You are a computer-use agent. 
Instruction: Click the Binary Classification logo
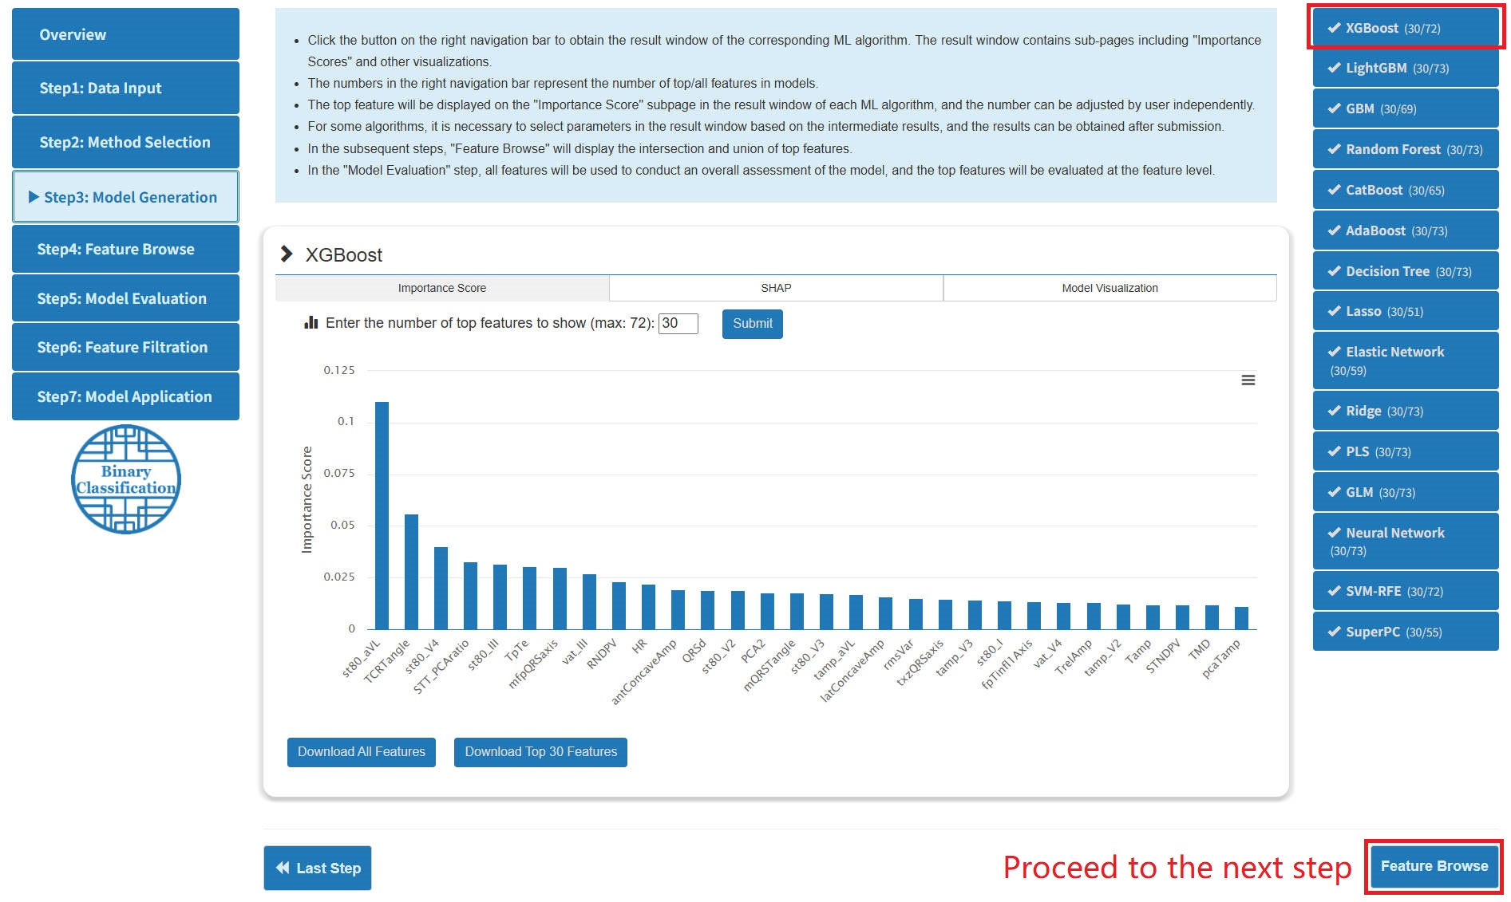tap(126, 479)
